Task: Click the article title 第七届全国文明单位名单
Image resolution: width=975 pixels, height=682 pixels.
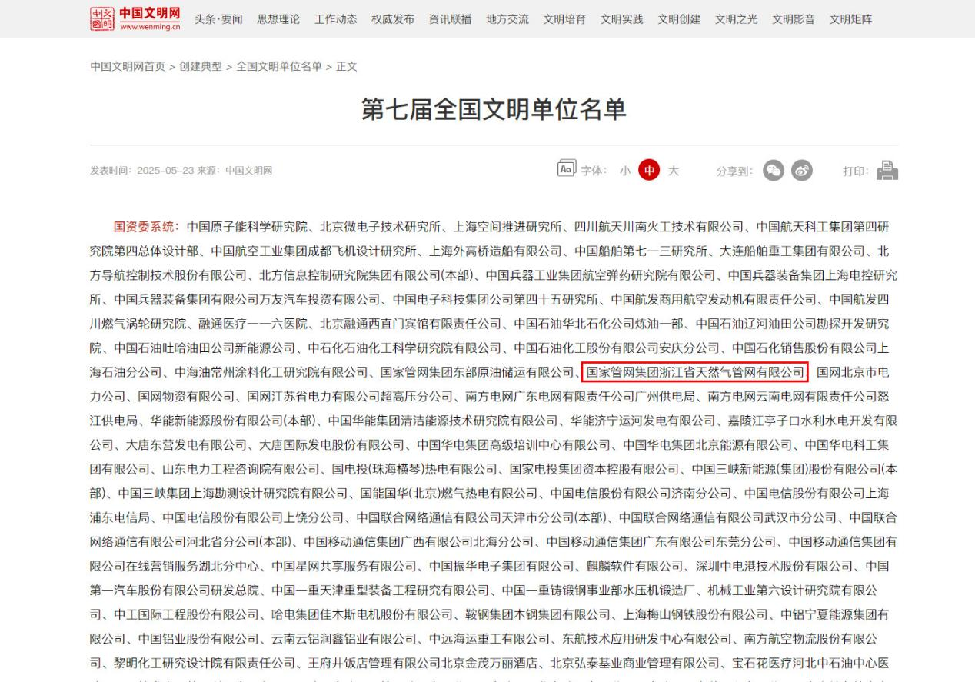Action: pyautogui.click(x=494, y=109)
